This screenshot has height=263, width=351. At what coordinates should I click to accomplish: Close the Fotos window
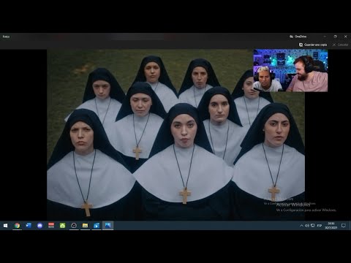point(346,37)
